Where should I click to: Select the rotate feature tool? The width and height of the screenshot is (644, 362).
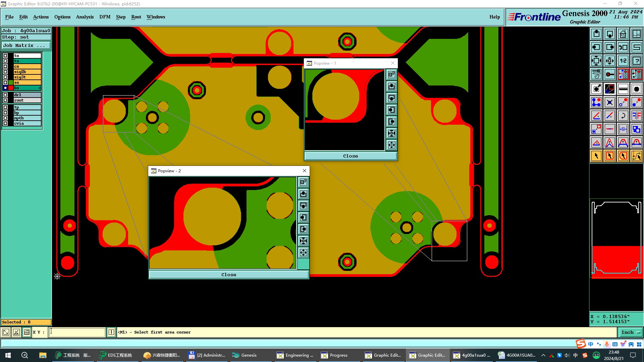623,116
